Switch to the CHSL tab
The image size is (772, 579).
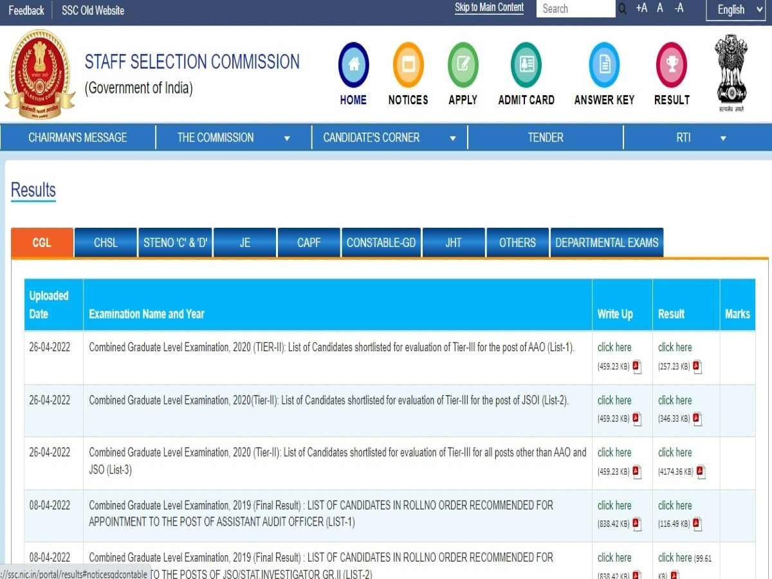pyautogui.click(x=106, y=243)
